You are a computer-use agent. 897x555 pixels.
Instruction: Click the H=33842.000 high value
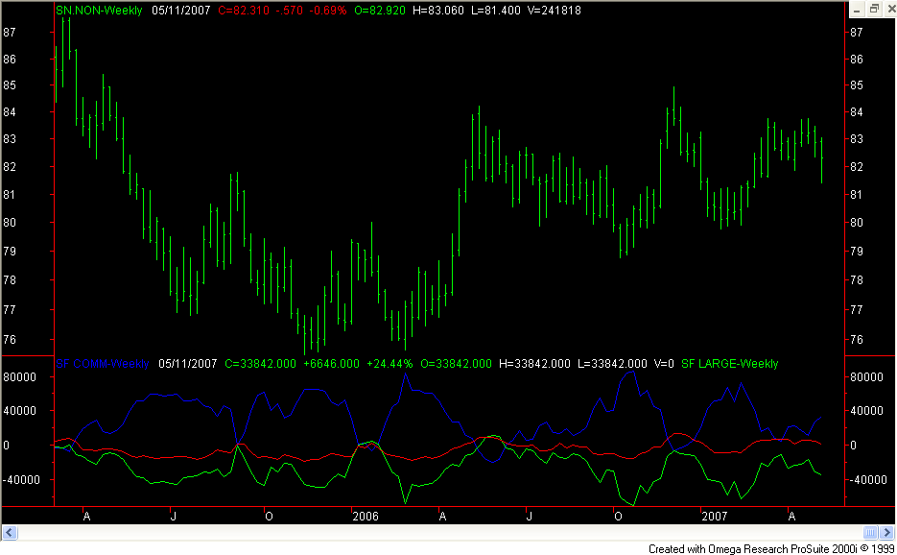535,364
